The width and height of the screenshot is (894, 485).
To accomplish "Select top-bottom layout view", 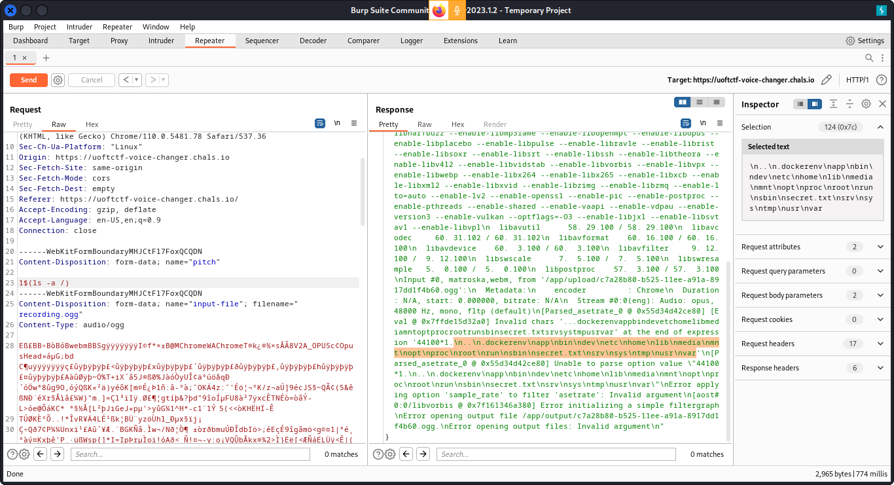I will 700,102.
